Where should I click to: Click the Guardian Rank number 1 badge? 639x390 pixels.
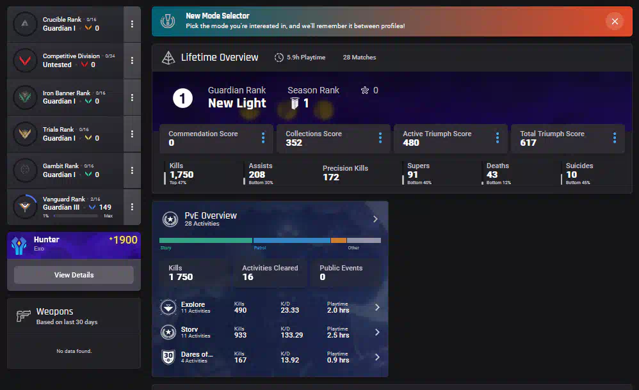pyautogui.click(x=182, y=98)
